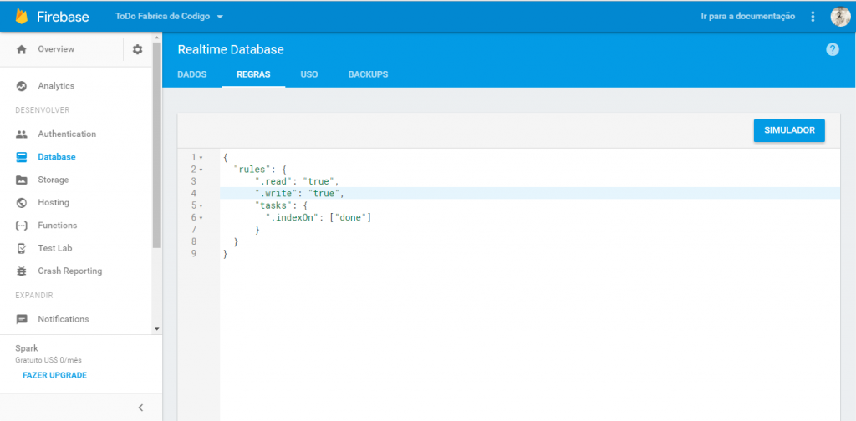Select the Authentication people icon

22,134
